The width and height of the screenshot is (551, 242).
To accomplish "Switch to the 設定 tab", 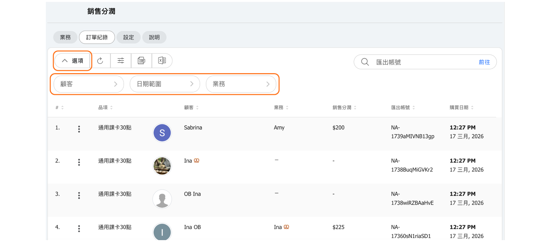I will [128, 37].
